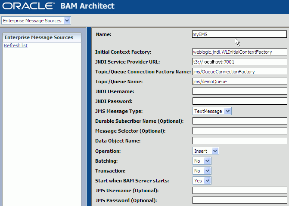Viewport: 289px width, 206px height.
Task: Focus the JNDI Username field
Action: [x=239, y=91]
